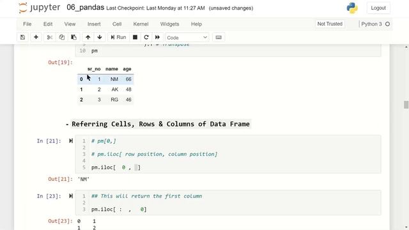Click the age column header
Viewport: 409px width, 230px height.
[127, 69]
